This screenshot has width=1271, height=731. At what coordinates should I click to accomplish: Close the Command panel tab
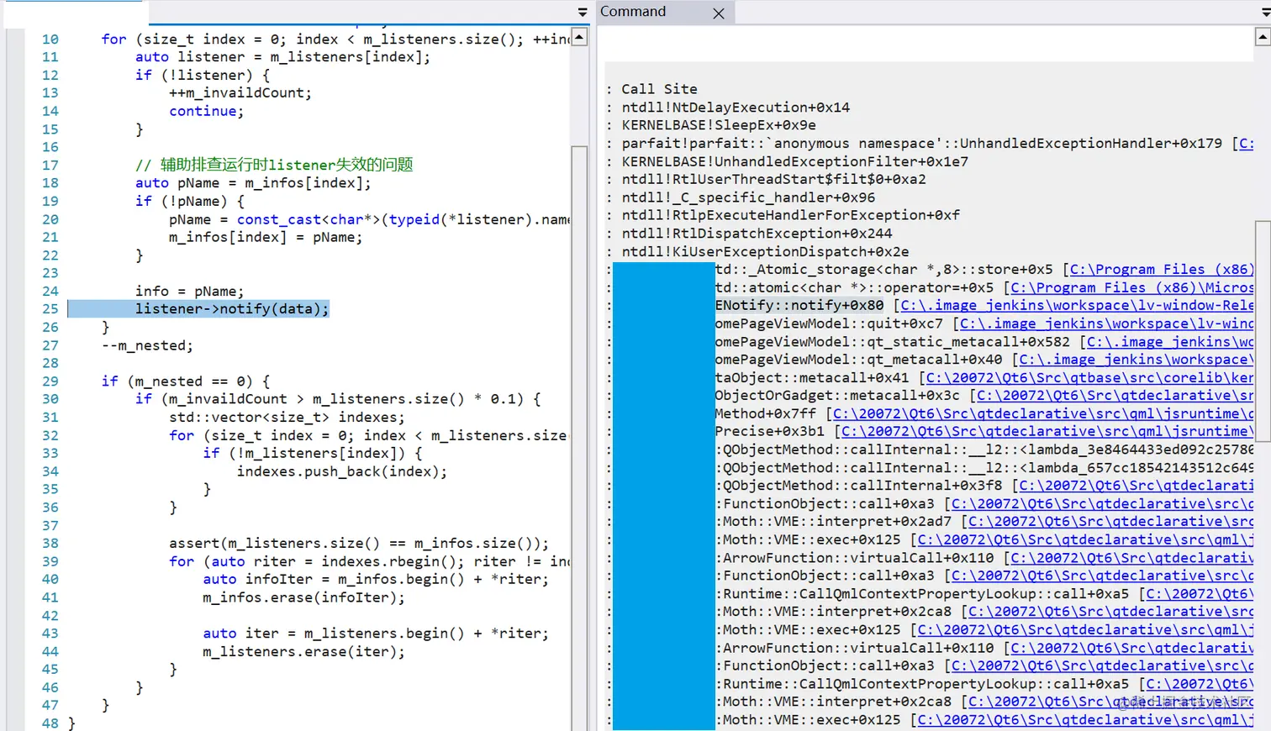pyautogui.click(x=719, y=13)
